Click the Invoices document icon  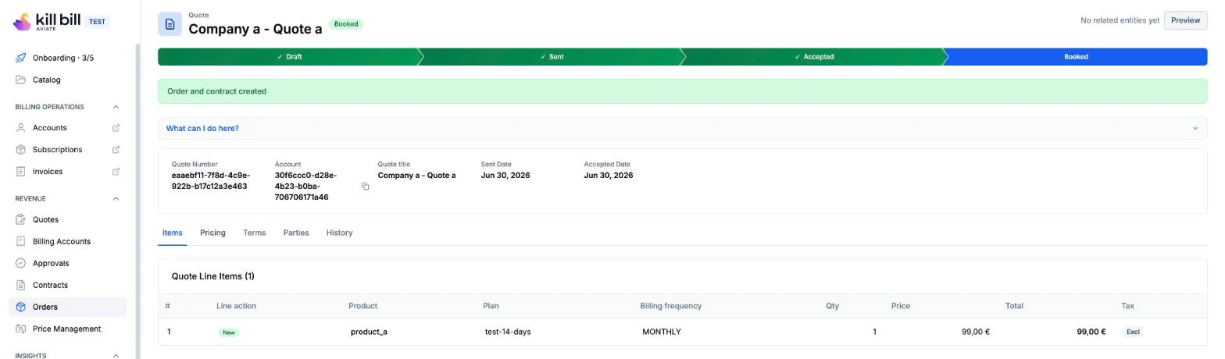(21, 172)
